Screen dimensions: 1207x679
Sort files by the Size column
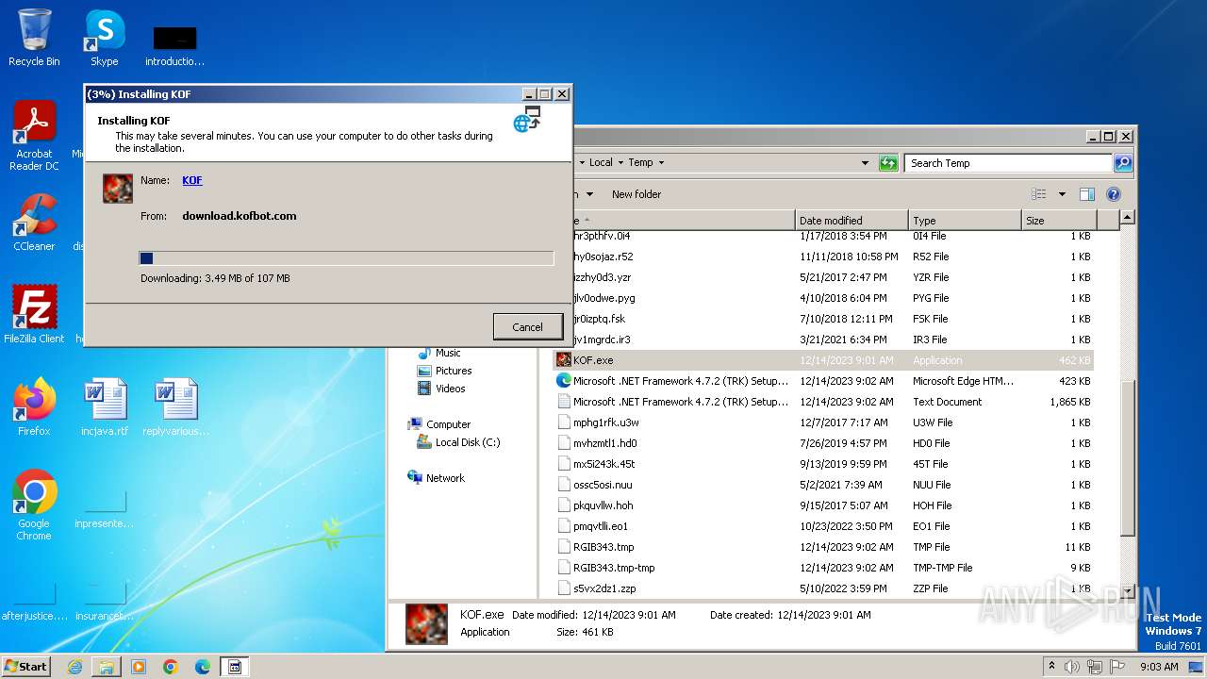click(1058, 221)
